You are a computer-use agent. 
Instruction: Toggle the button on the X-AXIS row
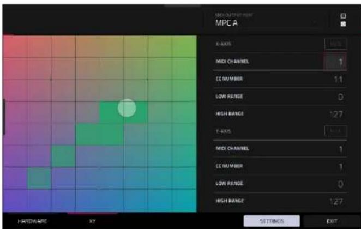pos(335,44)
